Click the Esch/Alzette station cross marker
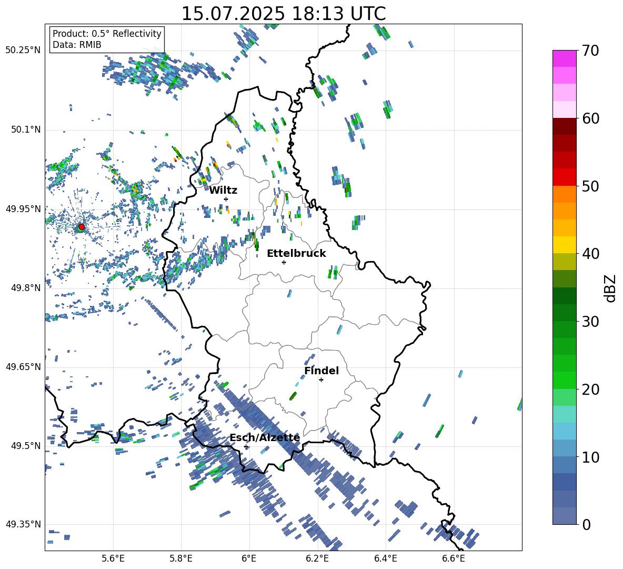Screen dimensions: 623x569 pos(246,446)
